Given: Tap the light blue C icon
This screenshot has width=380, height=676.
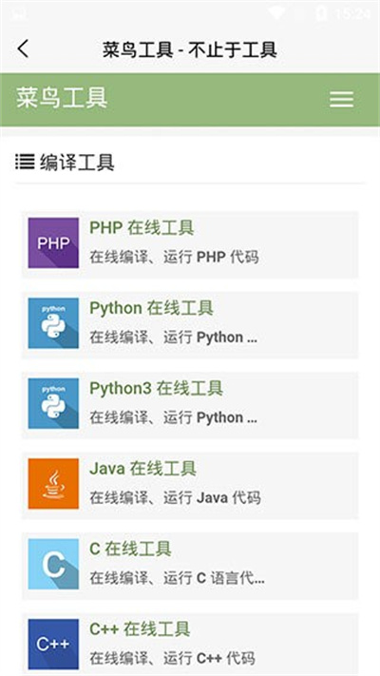Looking at the screenshot, I should point(53,564).
